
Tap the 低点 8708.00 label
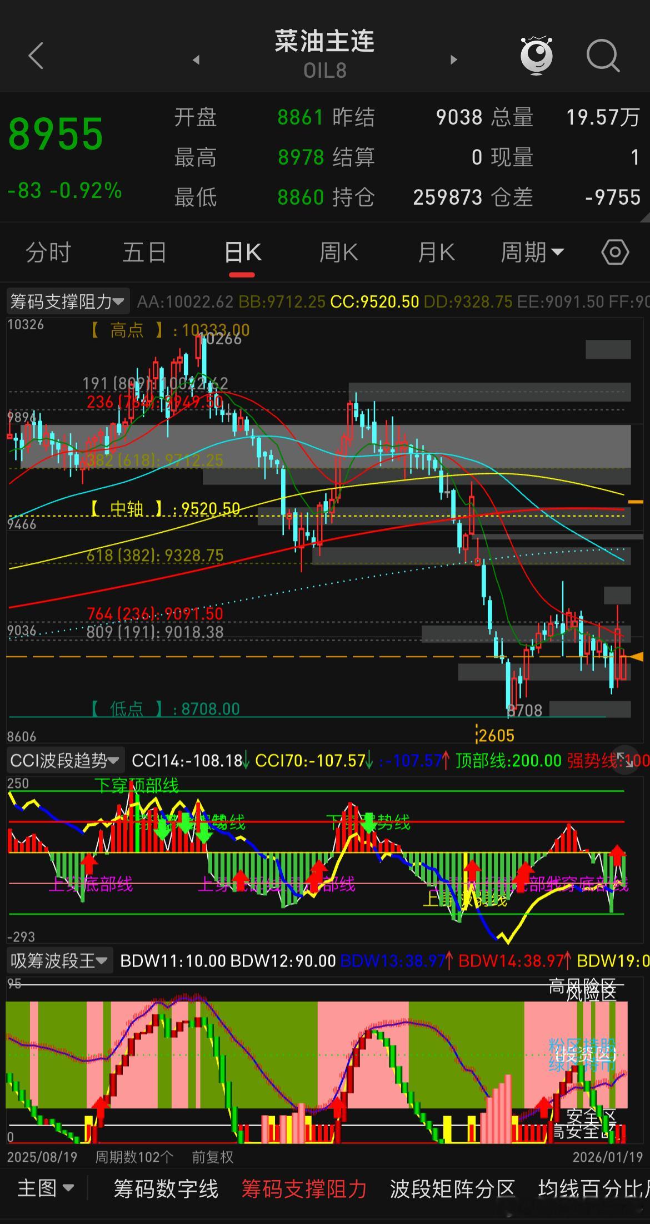[x=165, y=708]
